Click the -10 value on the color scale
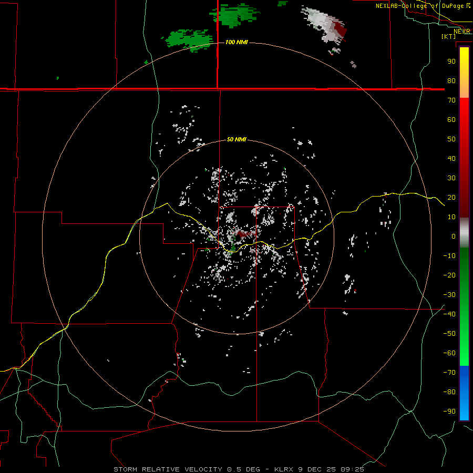This screenshot has width=473, height=473. pyautogui.click(x=449, y=256)
